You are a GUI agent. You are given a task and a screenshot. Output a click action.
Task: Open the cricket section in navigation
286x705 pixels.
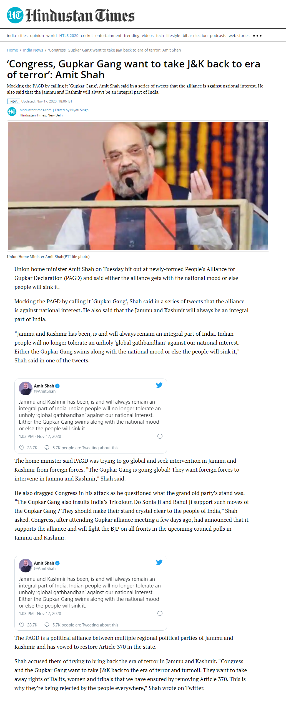[87, 36]
